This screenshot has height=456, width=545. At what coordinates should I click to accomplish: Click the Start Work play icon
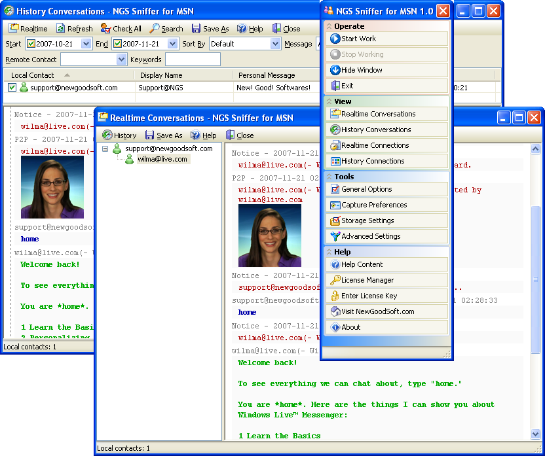(x=335, y=39)
